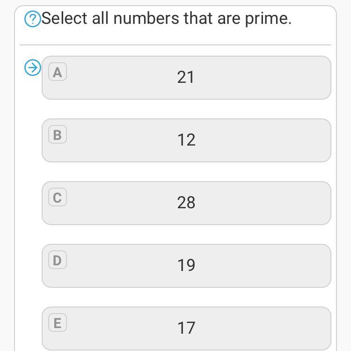Click the number 19 text
The height and width of the screenshot is (351, 351).
[186, 265]
